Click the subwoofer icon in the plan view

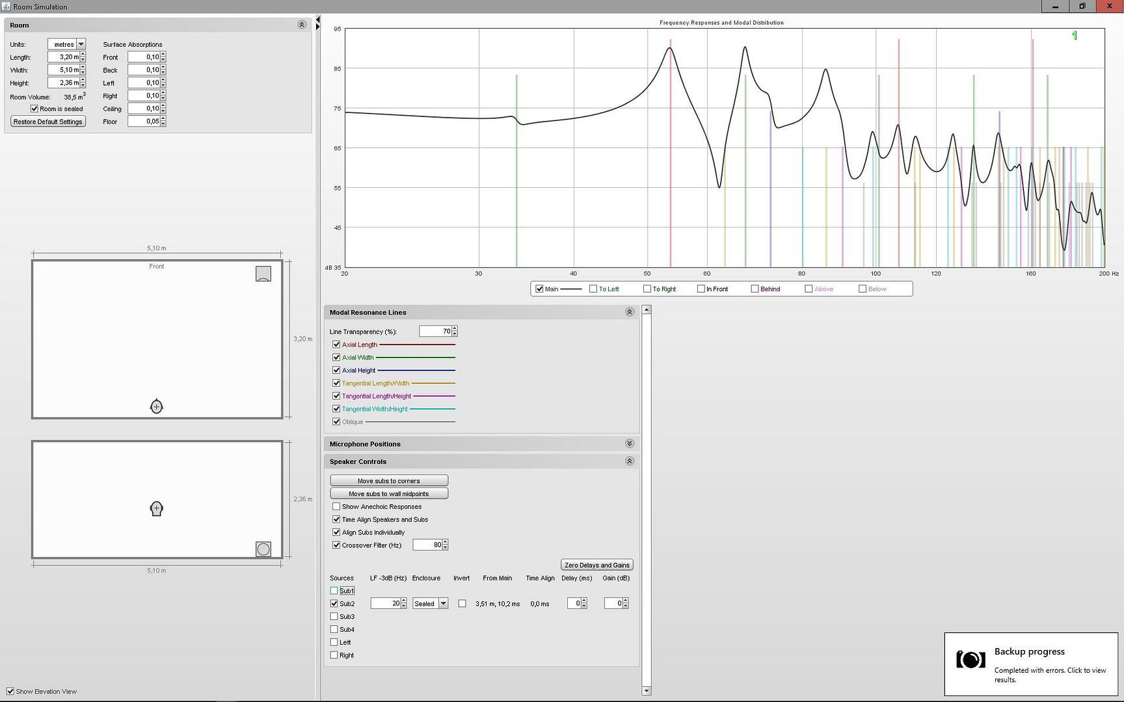[263, 274]
